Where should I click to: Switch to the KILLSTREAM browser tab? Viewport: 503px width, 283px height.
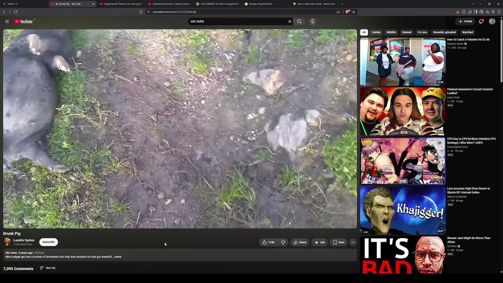(x=218, y=4)
